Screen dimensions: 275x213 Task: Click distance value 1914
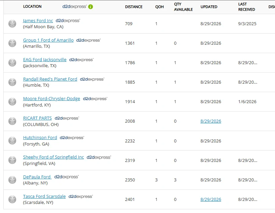[x=130, y=102]
